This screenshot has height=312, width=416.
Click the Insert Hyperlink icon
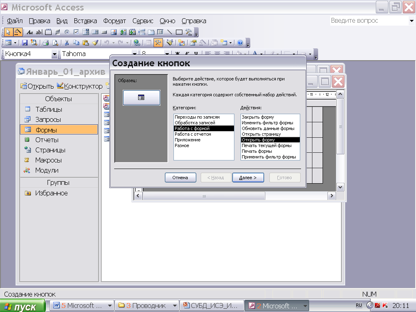pyautogui.click(x=137, y=43)
